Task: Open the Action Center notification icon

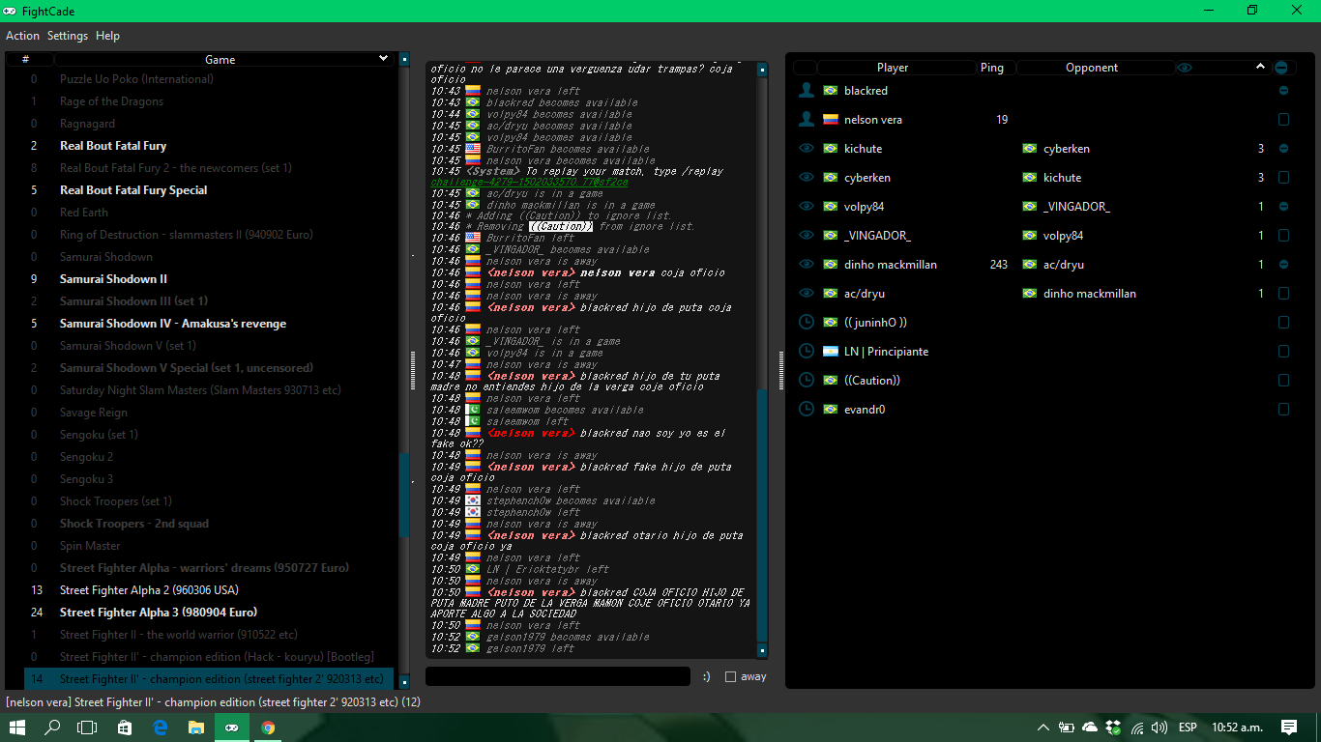Action: click(x=1289, y=728)
